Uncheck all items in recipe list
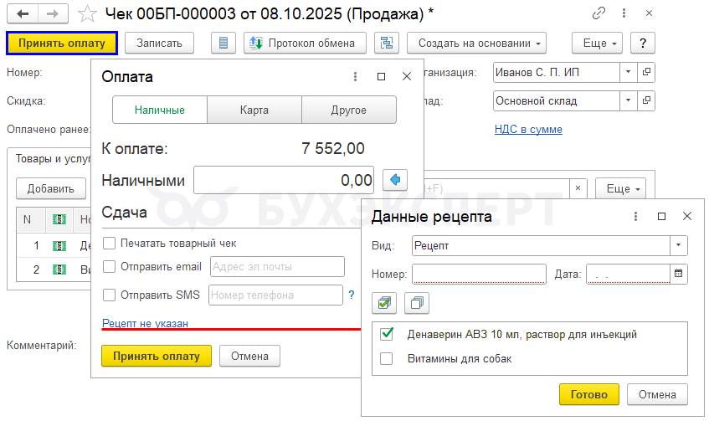709x421 pixels. point(417,303)
